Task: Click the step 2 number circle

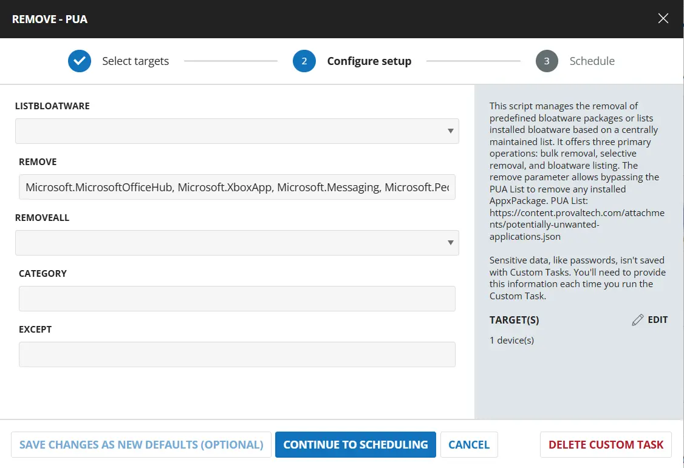Action: click(x=304, y=61)
